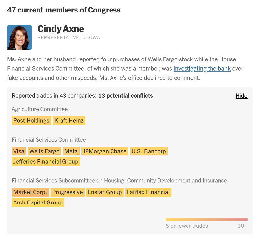This screenshot has width=275, height=238.
Task: Choose the Meta company tag
Action: [71, 151]
